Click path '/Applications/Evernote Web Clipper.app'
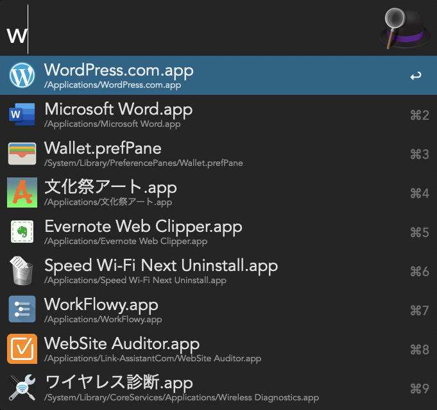Screen dimensions: 437x410 (x=126, y=241)
